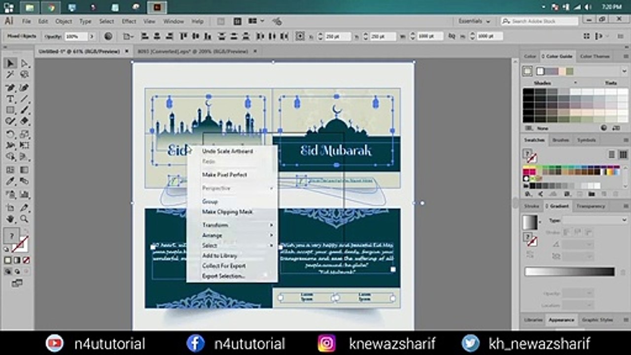Screen dimensions: 631x355
Task: Select the Magic Wand tool
Action: pyautogui.click(x=10, y=74)
